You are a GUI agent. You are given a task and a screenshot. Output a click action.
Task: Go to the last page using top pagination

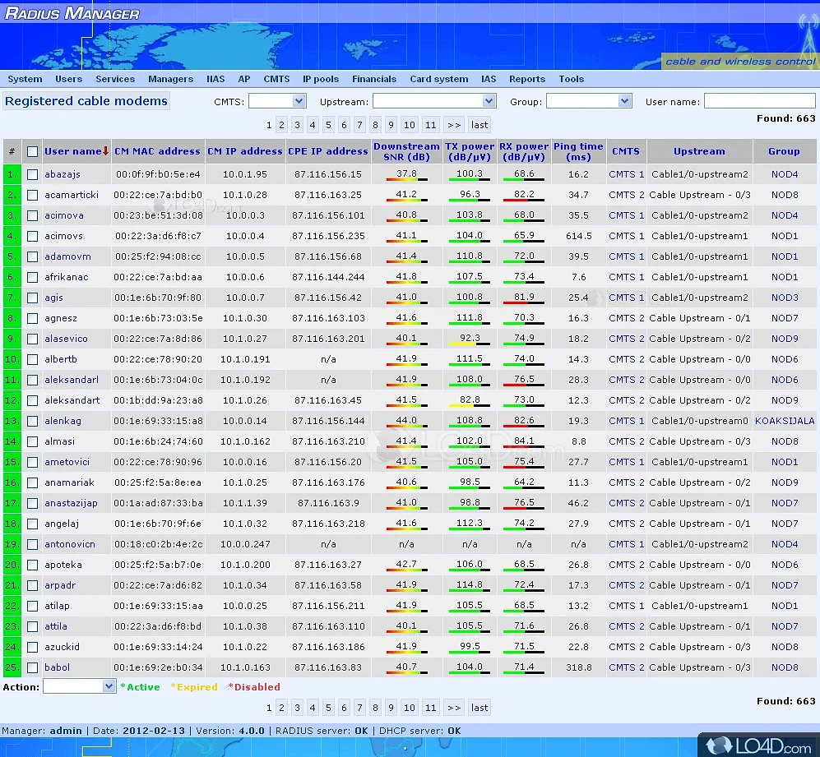[479, 125]
